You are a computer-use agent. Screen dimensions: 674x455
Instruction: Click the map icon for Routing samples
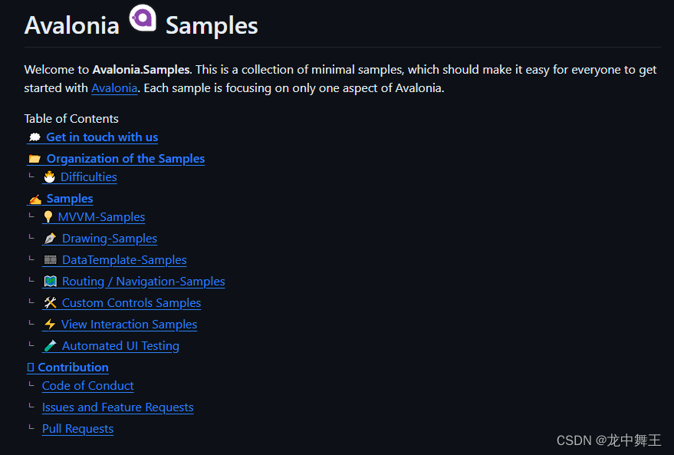click(51, 282)
